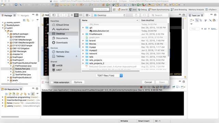This screenshot has width=219, height=123.
Task: Click the Run button in Eclipse toolbar
Action: tap(138, 5)
